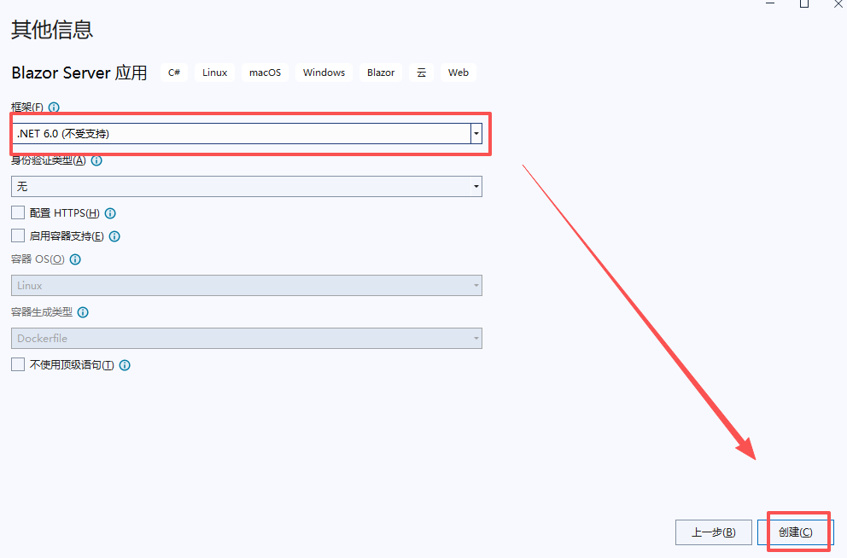
Task: Minimize the dialog window
Action: (770, 3)
